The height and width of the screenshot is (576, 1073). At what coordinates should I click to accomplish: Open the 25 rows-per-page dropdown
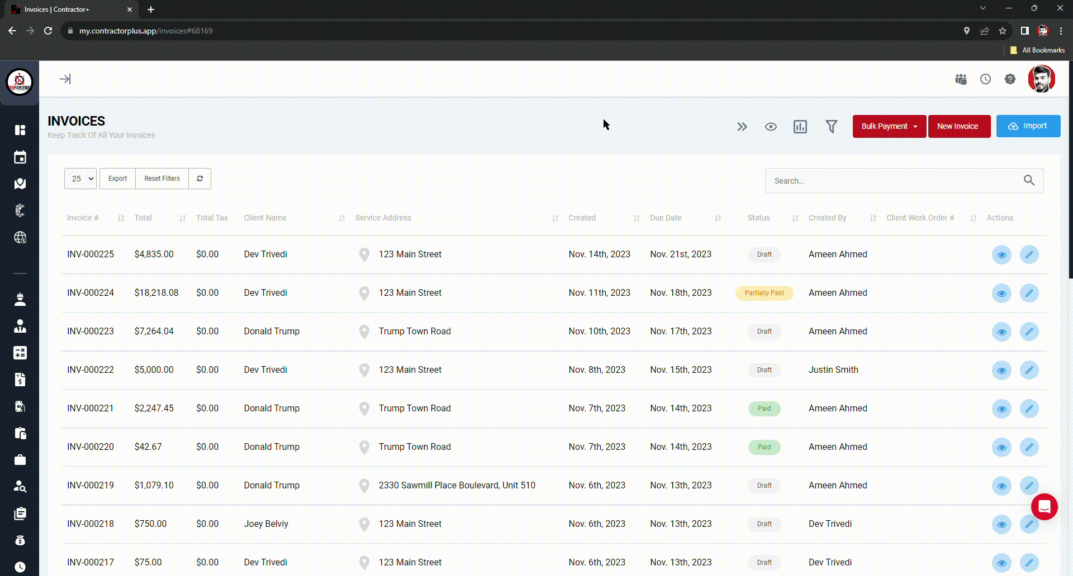[x=80, y=179]
